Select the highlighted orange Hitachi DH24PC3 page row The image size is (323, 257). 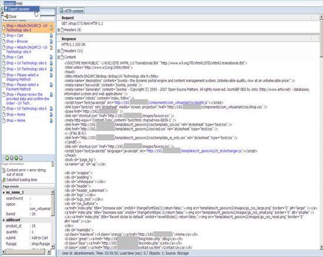pyautogui.click(x=28, y=28)
